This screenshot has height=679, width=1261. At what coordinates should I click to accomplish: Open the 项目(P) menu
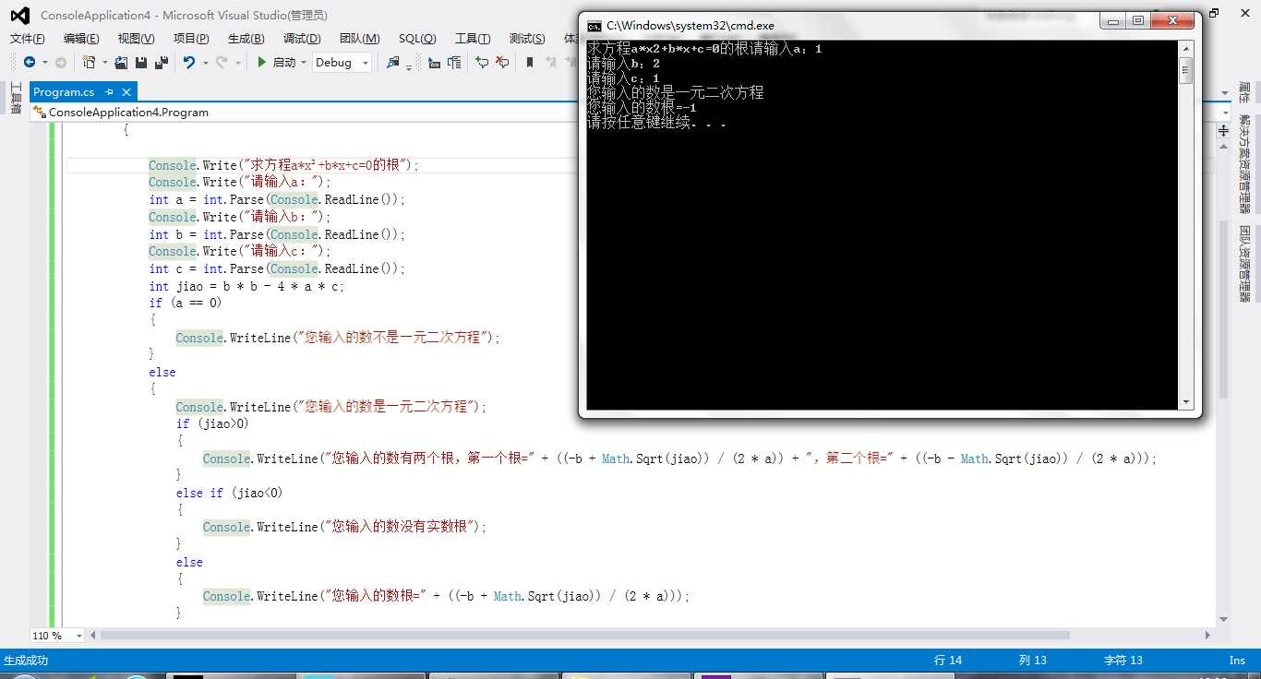(191, 38)
